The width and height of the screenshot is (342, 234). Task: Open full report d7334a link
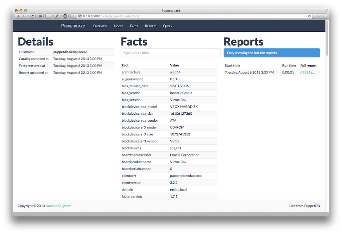click(x=307, y=73)
